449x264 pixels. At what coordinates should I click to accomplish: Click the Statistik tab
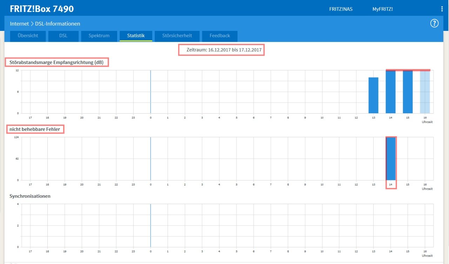(x=136, y=36)
